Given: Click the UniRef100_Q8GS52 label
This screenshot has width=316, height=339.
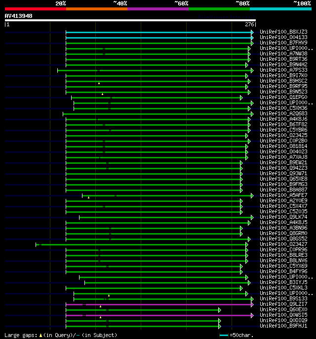Looking at the screenshot, I should click(x=283, y=239).
